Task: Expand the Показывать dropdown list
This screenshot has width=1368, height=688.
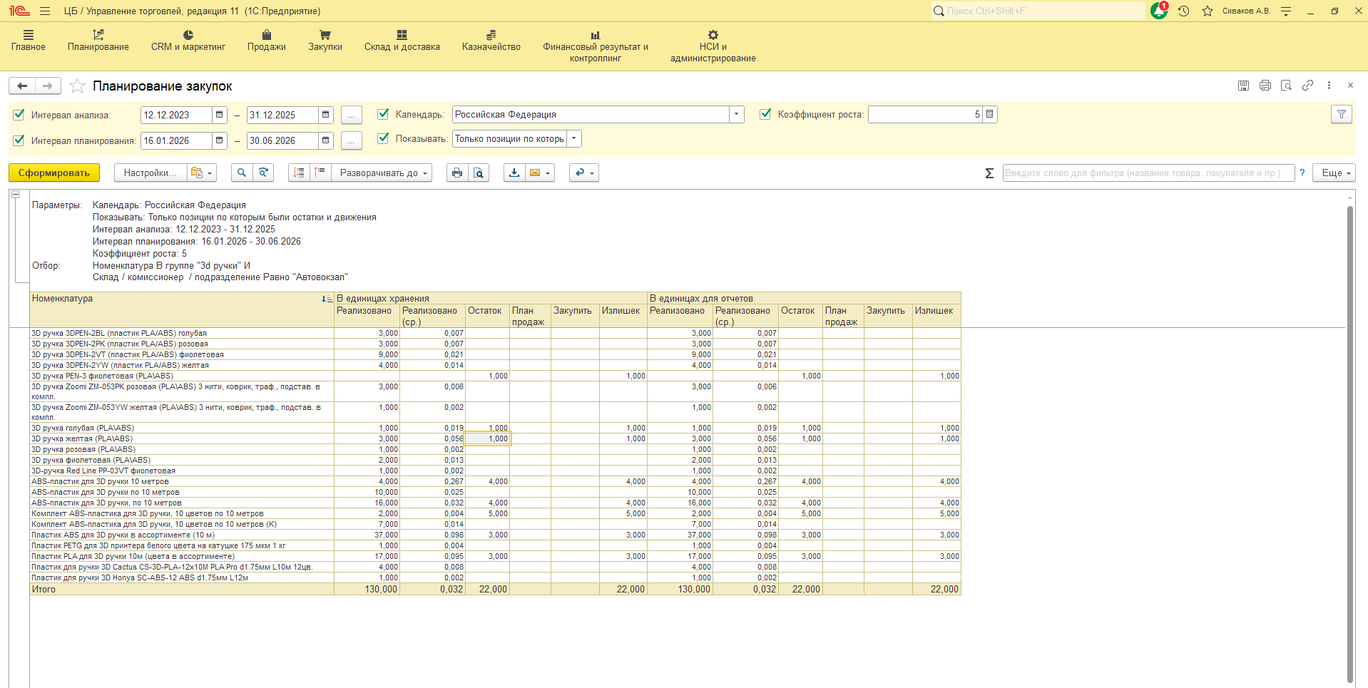Action: point(574,138)
